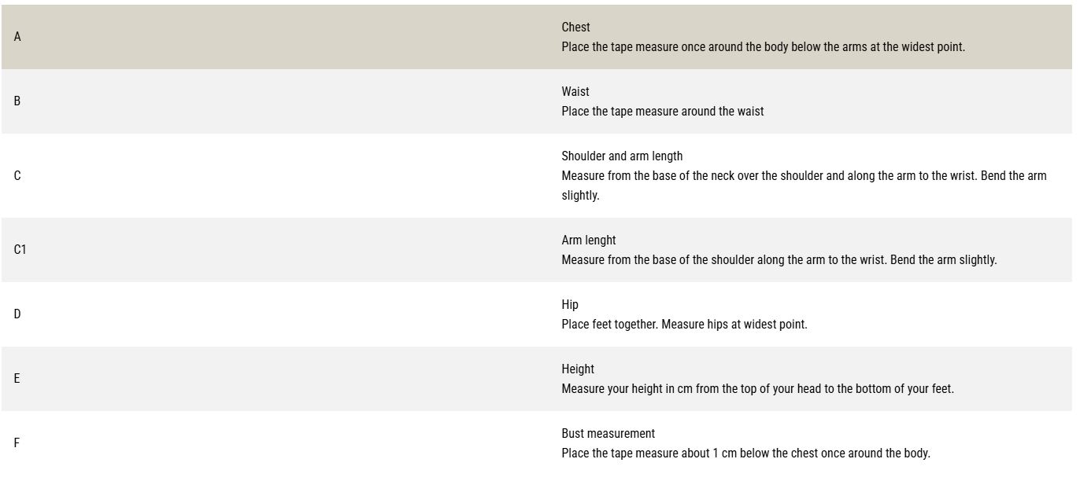
Task: Click the Shoulder and arm length heading
Action: click(x=622, y=156)
